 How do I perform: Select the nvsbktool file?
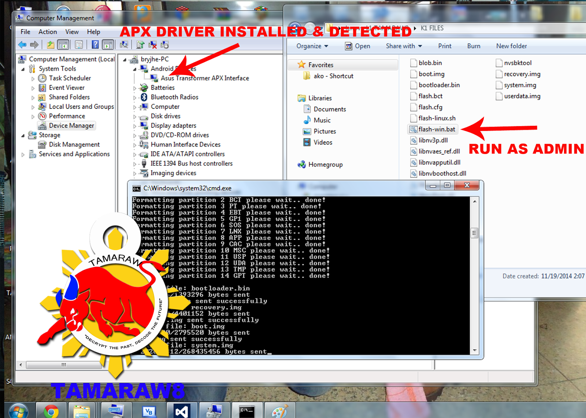click(x=514, y=63)
